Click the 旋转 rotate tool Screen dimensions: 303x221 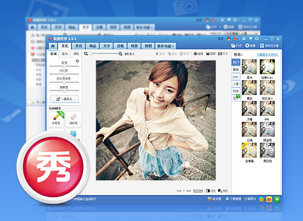click(199, 54)
